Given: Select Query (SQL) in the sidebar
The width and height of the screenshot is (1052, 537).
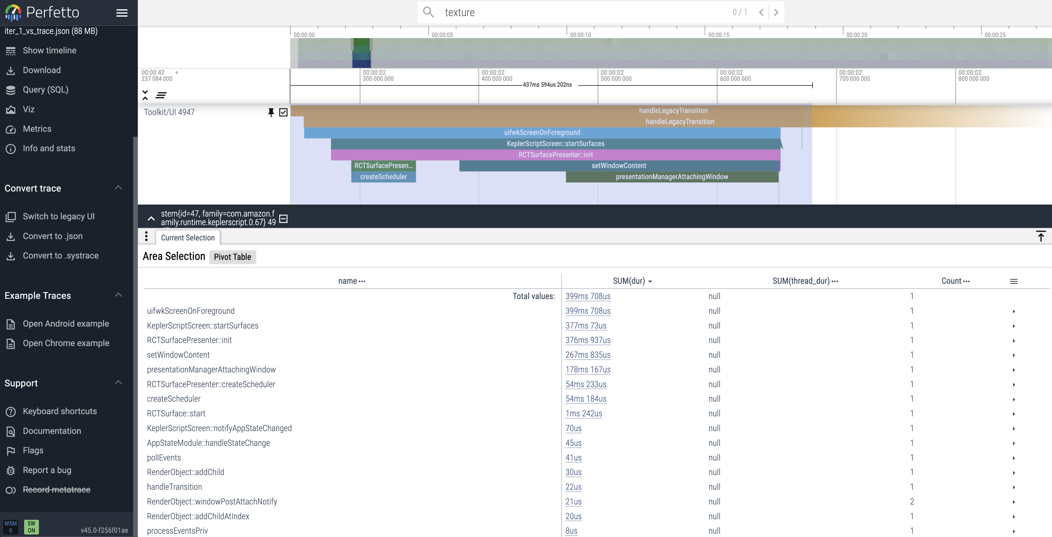Looking at the screenshot, I should point(45,89).
